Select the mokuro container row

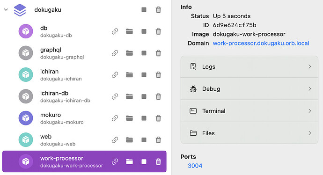pos(84,118)
